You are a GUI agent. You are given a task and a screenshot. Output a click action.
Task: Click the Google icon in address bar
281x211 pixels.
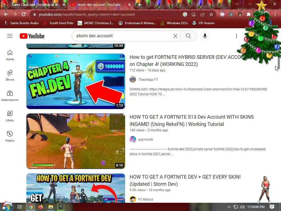pos(185,14)
